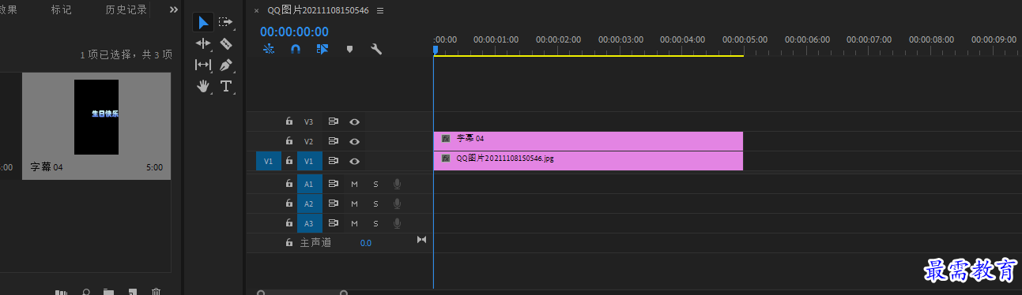Select the Ripple Edit tool

coord(203,43)
